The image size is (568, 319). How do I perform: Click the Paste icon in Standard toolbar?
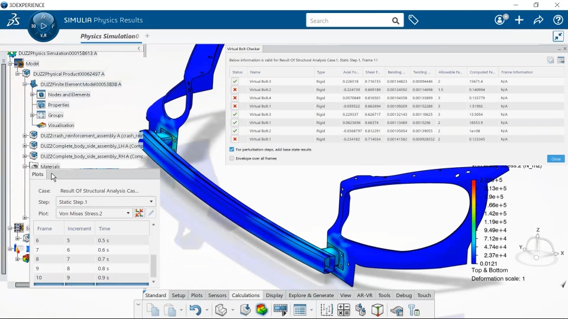169,310
